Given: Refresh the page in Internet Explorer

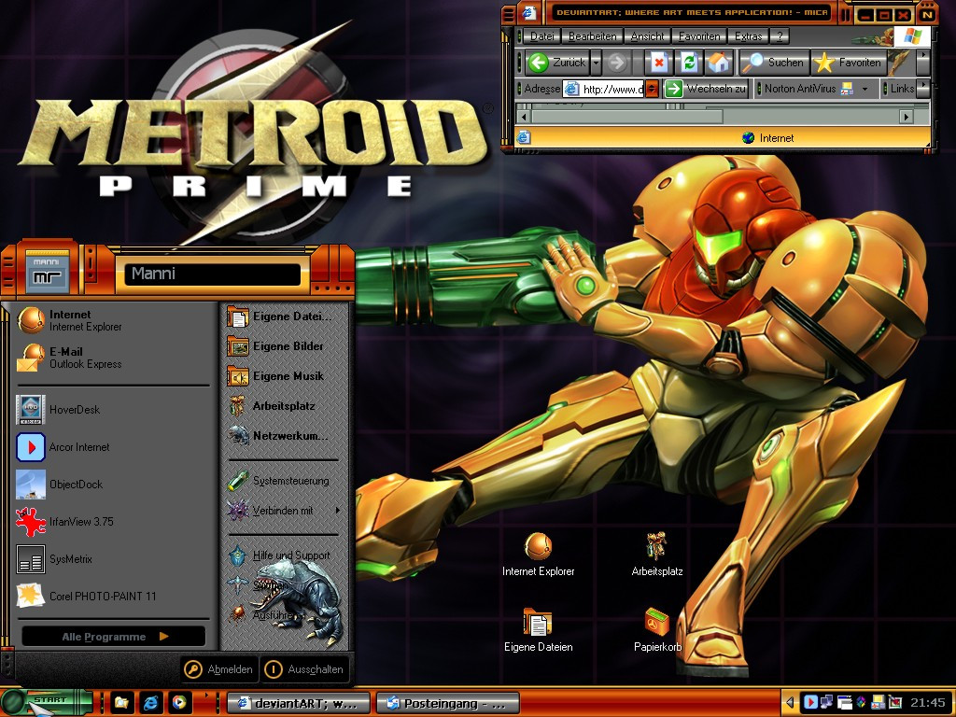Looking at the screenshot, I should [689, 63].
